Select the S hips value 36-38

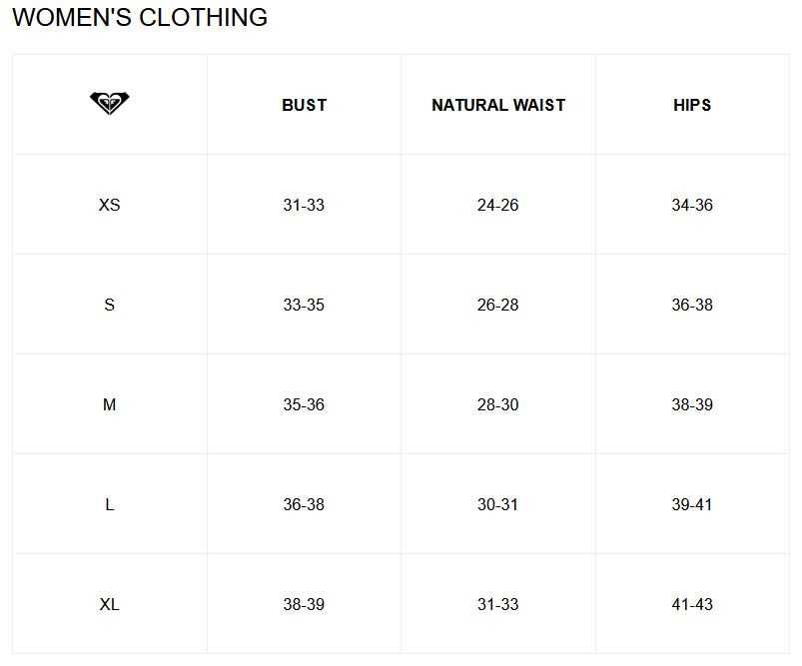click(x=692, y=305)
